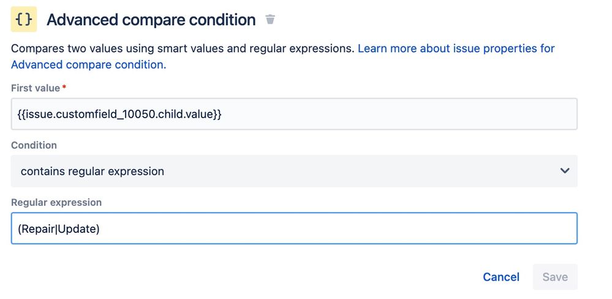The height and width of the screenshot is (299, 612).
Task: Click the curly braces condition icon
Action: 24,20
